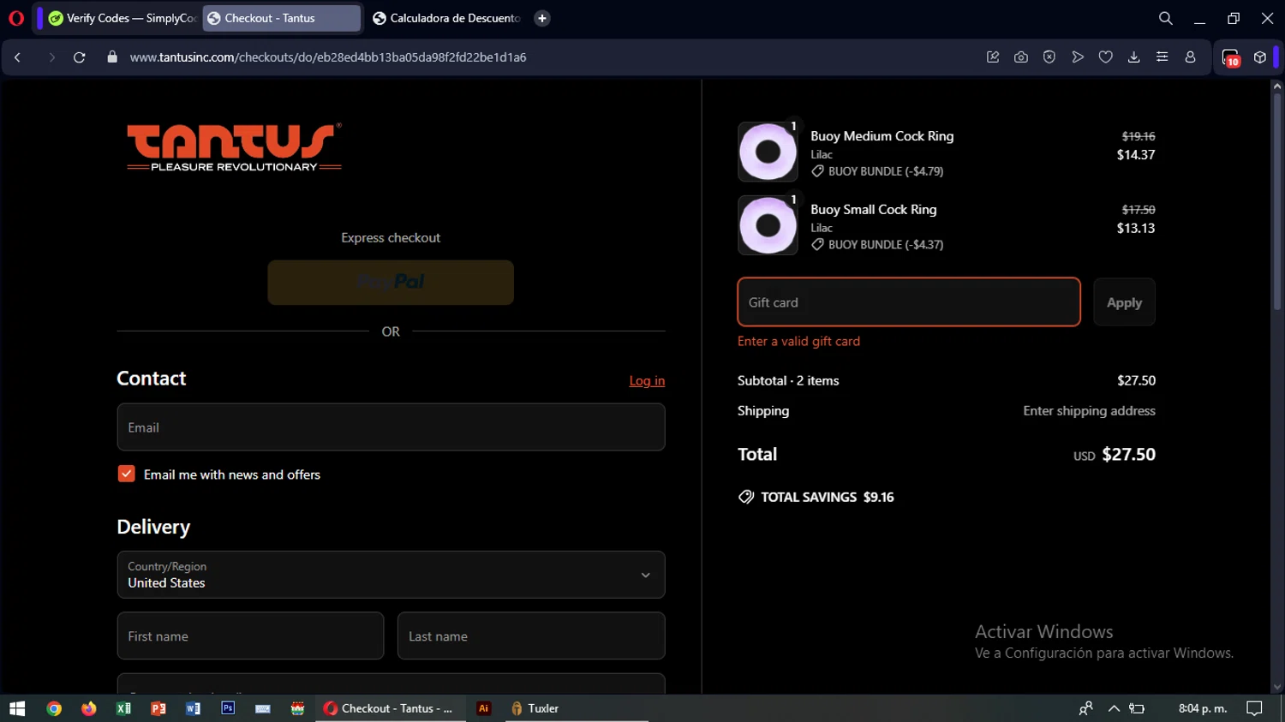Reload the checkout page
This screenshot has height=722, width=1285.
80,57
